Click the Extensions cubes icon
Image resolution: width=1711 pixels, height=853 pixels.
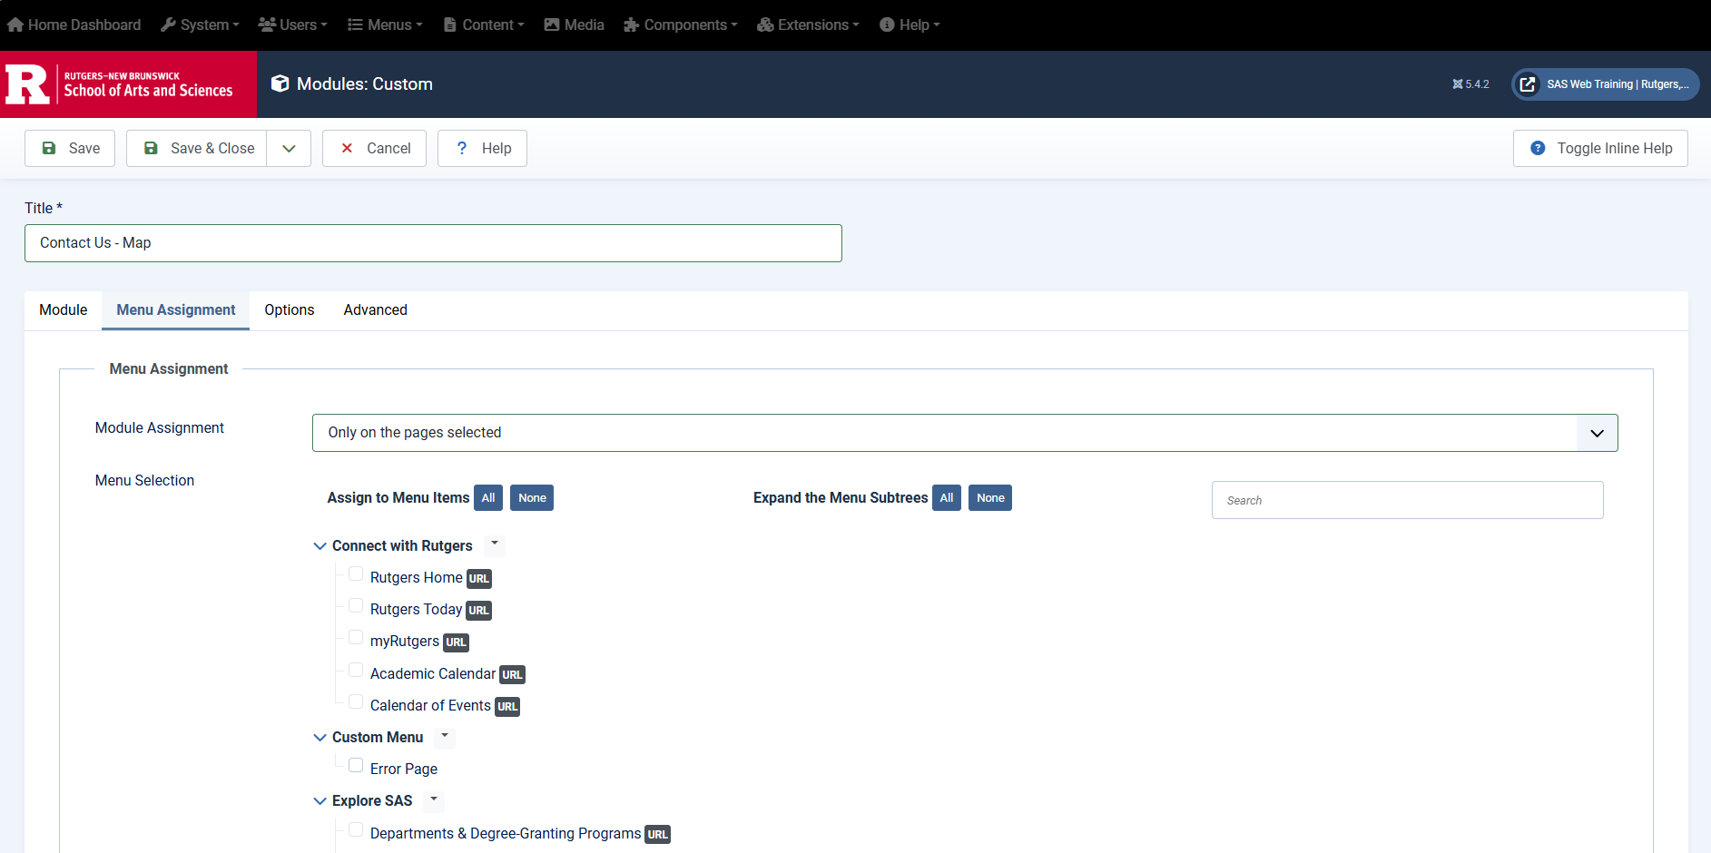point(765,25)
